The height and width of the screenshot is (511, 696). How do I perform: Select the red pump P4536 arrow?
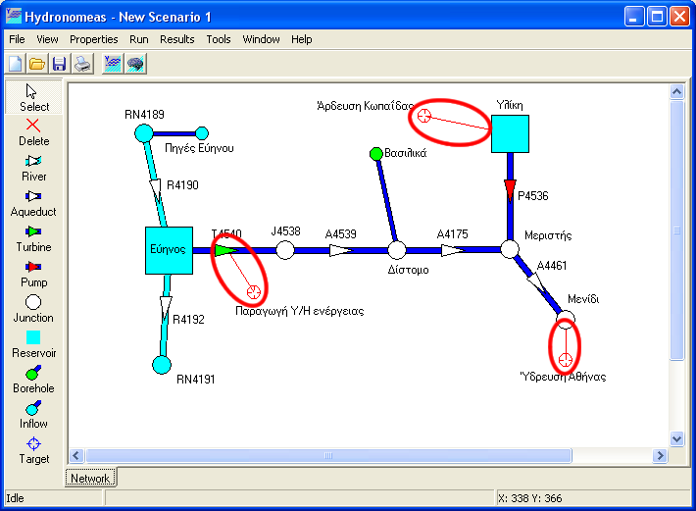[510, 190]
